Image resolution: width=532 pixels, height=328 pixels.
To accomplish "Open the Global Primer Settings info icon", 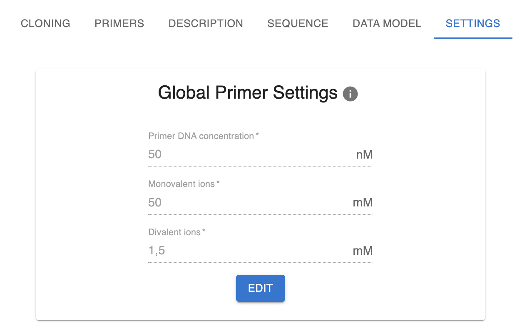I will (x=350, y=94).
